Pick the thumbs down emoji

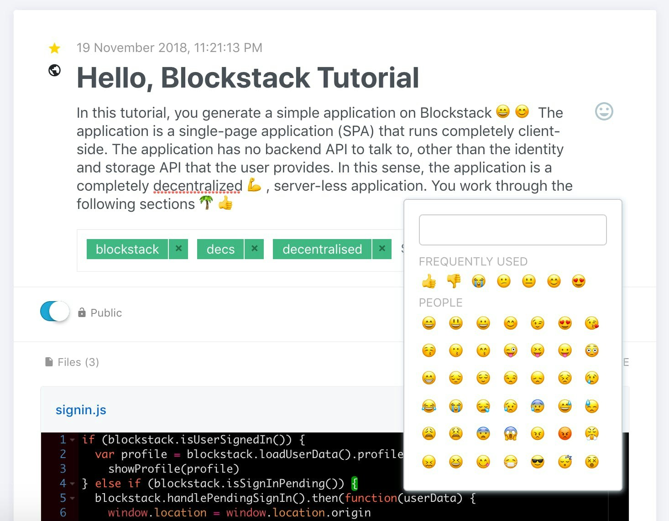tap(454, 281)
